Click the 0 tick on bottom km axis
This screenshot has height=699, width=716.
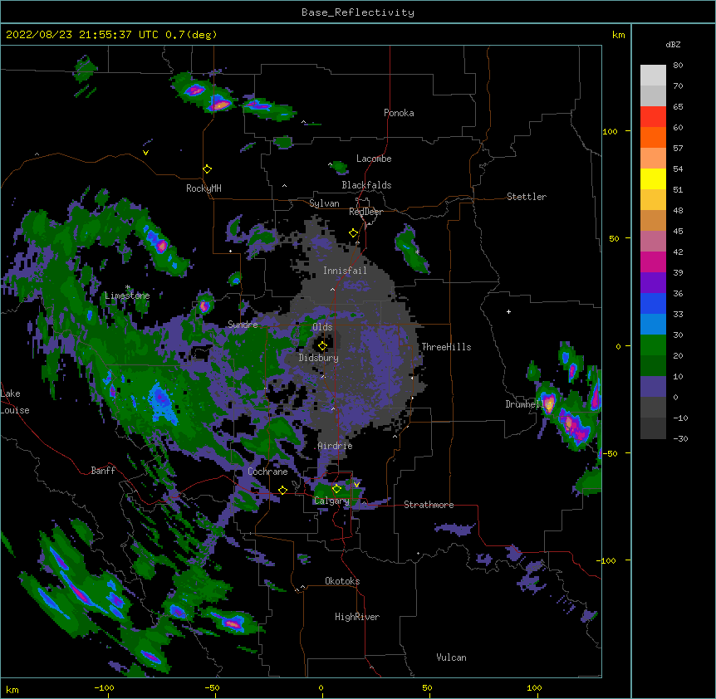[321, 687]
